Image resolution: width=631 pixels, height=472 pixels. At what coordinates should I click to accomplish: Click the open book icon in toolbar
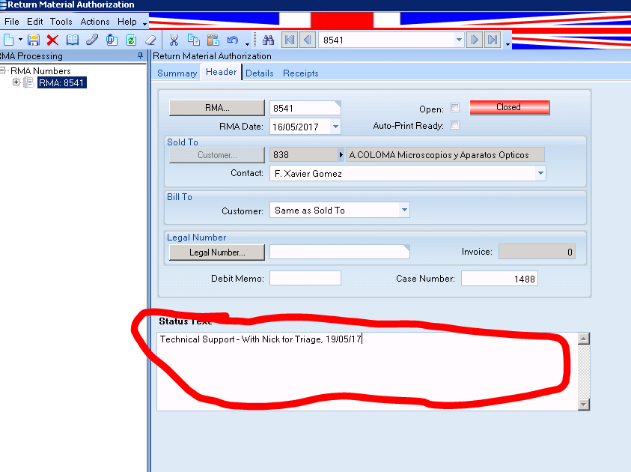tap(73, 40)
